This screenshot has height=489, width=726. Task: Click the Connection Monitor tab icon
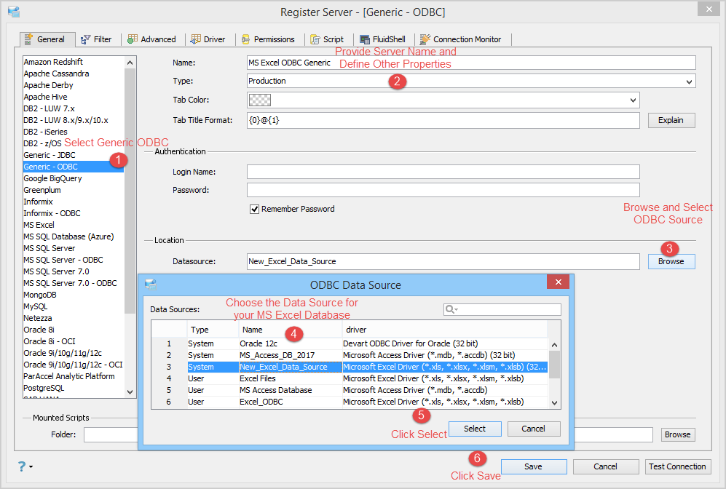coord(425,39)
